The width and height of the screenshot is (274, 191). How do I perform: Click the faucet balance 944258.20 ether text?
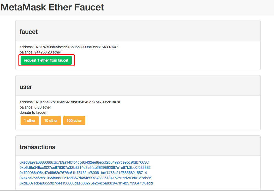pyautogui.click(x=48, y=52)
